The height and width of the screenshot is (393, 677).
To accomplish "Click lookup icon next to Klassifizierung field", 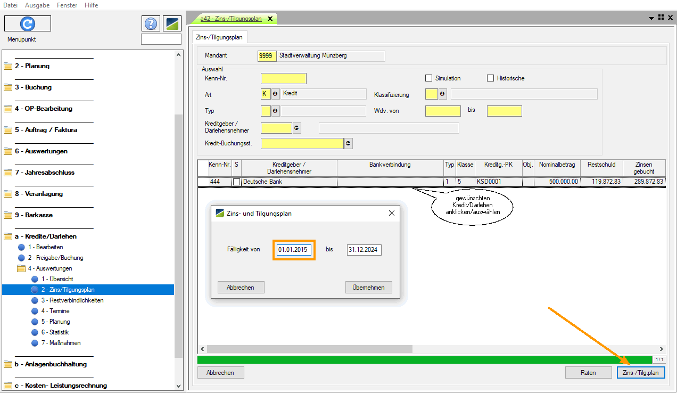I will pyautogui.click(x=442, y=94).
